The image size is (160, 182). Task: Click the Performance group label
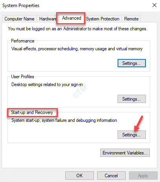coord(23,41)
